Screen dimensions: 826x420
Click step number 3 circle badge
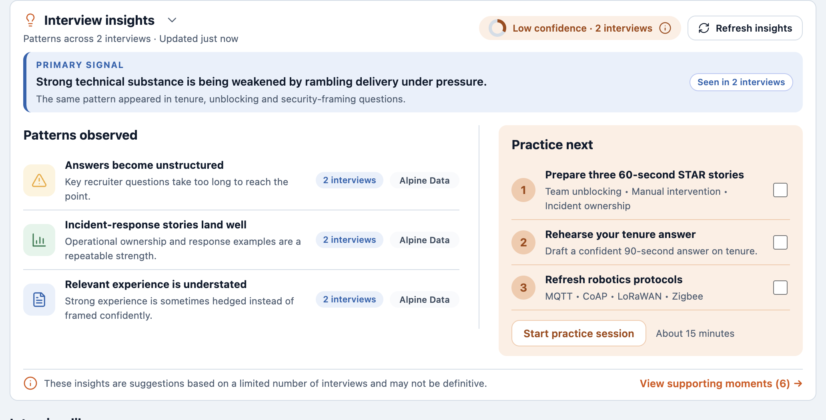click(523, 288)
